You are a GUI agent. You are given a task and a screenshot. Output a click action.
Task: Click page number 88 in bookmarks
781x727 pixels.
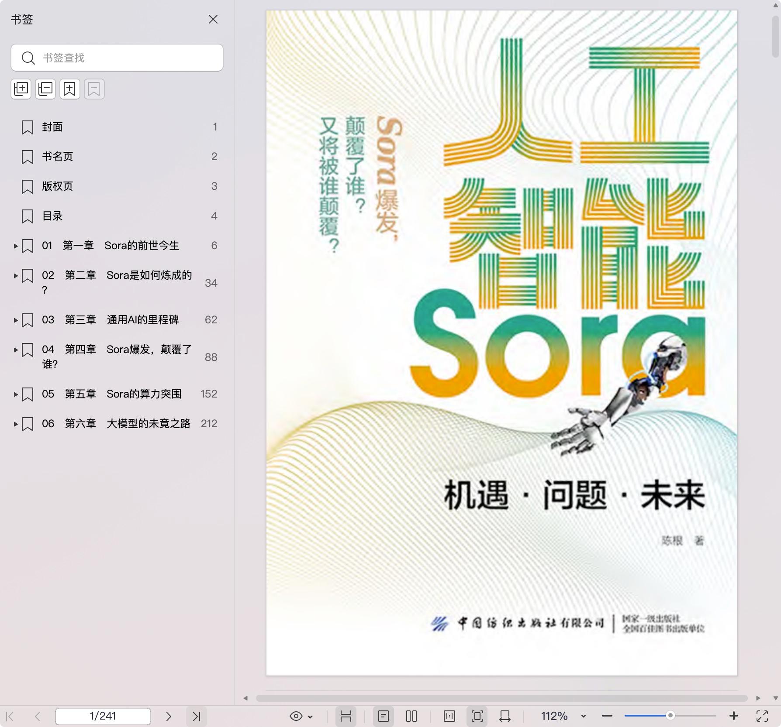tap(211, 357)
